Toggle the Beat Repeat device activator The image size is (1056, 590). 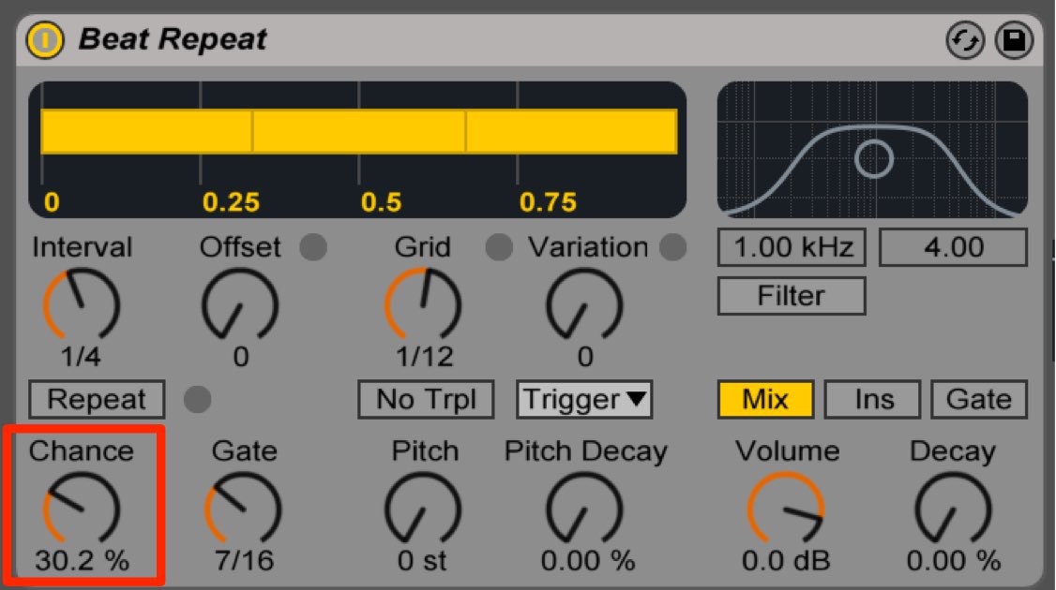(x=44, y=39)
